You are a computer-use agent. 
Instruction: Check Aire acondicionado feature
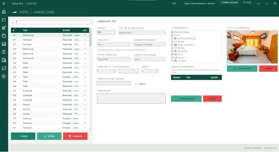pyautogui.click(x=172, y=39)
